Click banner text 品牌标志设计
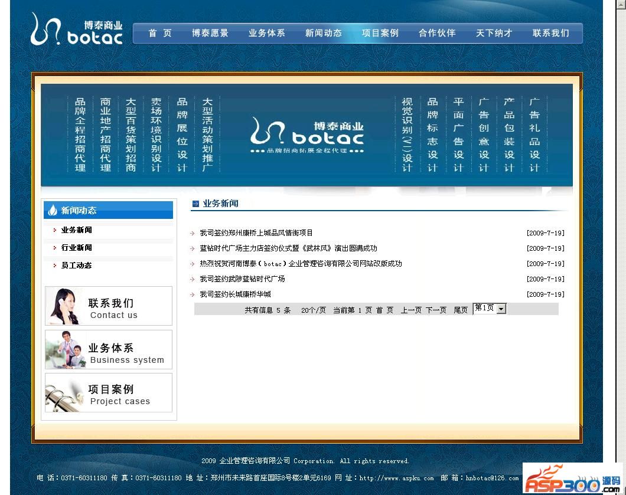Image resolution: width=626 pixels, height=495 pixels. (x=432, y=135)
